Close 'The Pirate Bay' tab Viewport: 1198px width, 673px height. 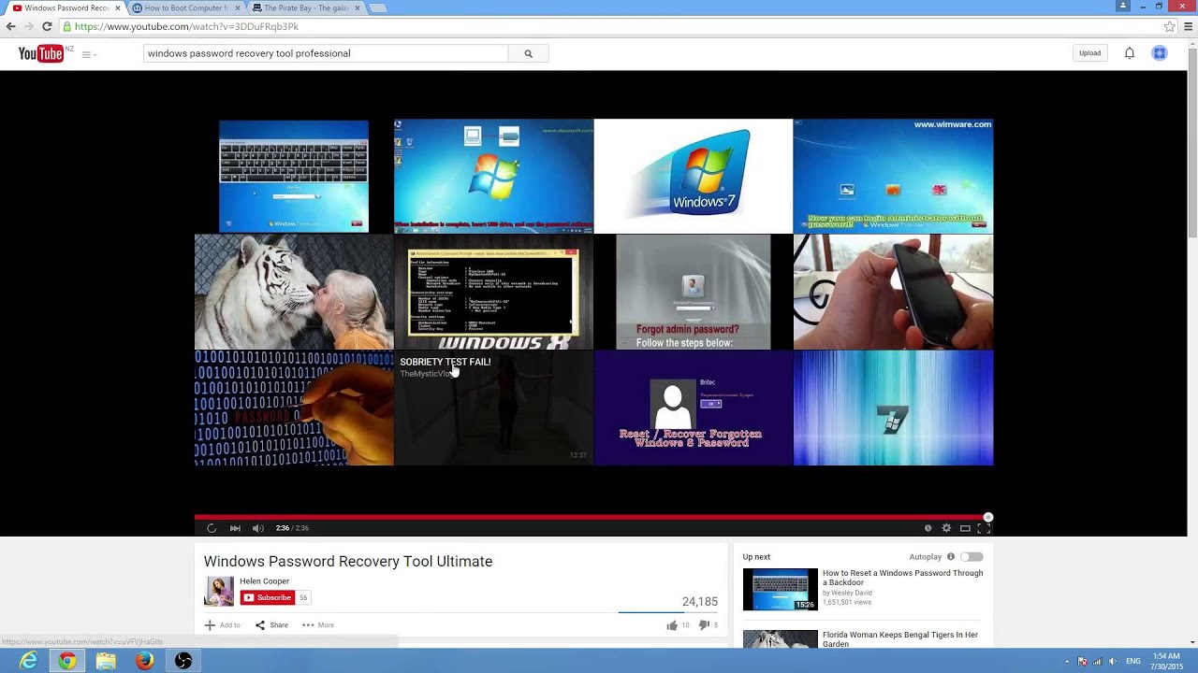[358, 7]
